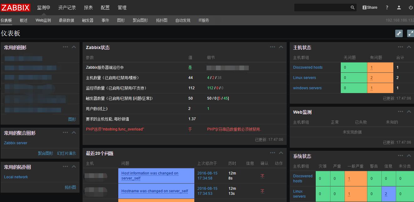Open Local network favourite map

tap(16, 177)
